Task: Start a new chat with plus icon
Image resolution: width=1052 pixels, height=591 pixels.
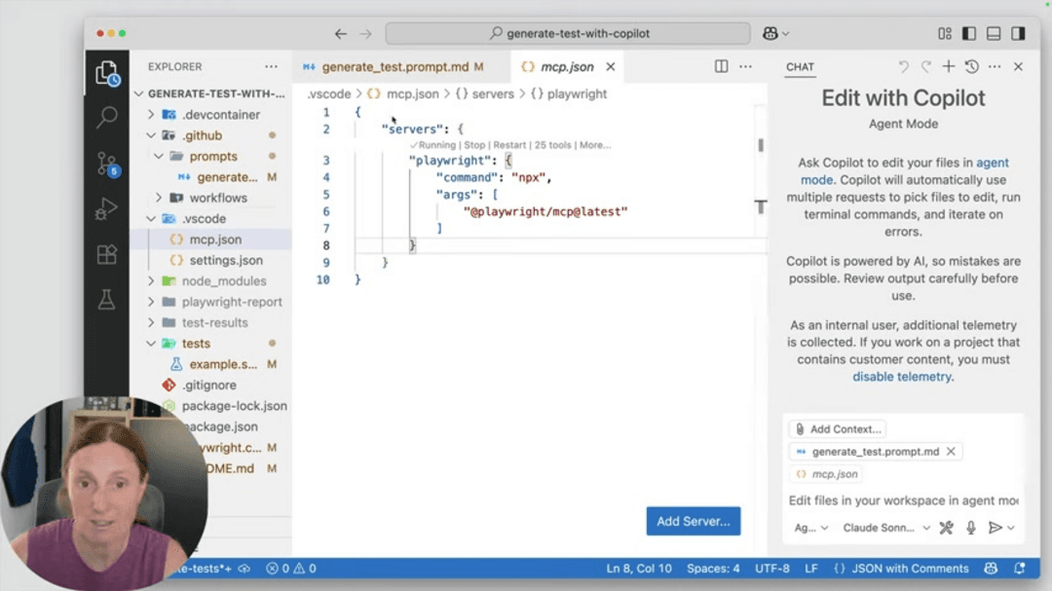Action: (949, 67)
